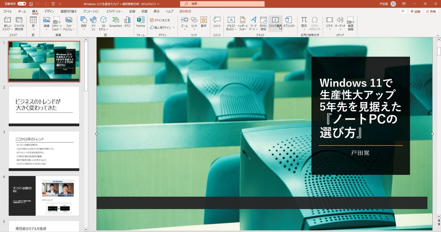The width and height of the screenshot is (441, 232).
Task: Click the 共有 (Share) button
Action: [x=431, y=11]
